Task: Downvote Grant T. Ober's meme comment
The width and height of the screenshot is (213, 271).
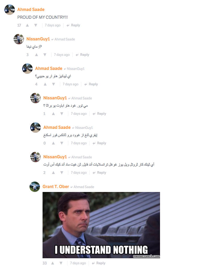Action: click(61, 263)
